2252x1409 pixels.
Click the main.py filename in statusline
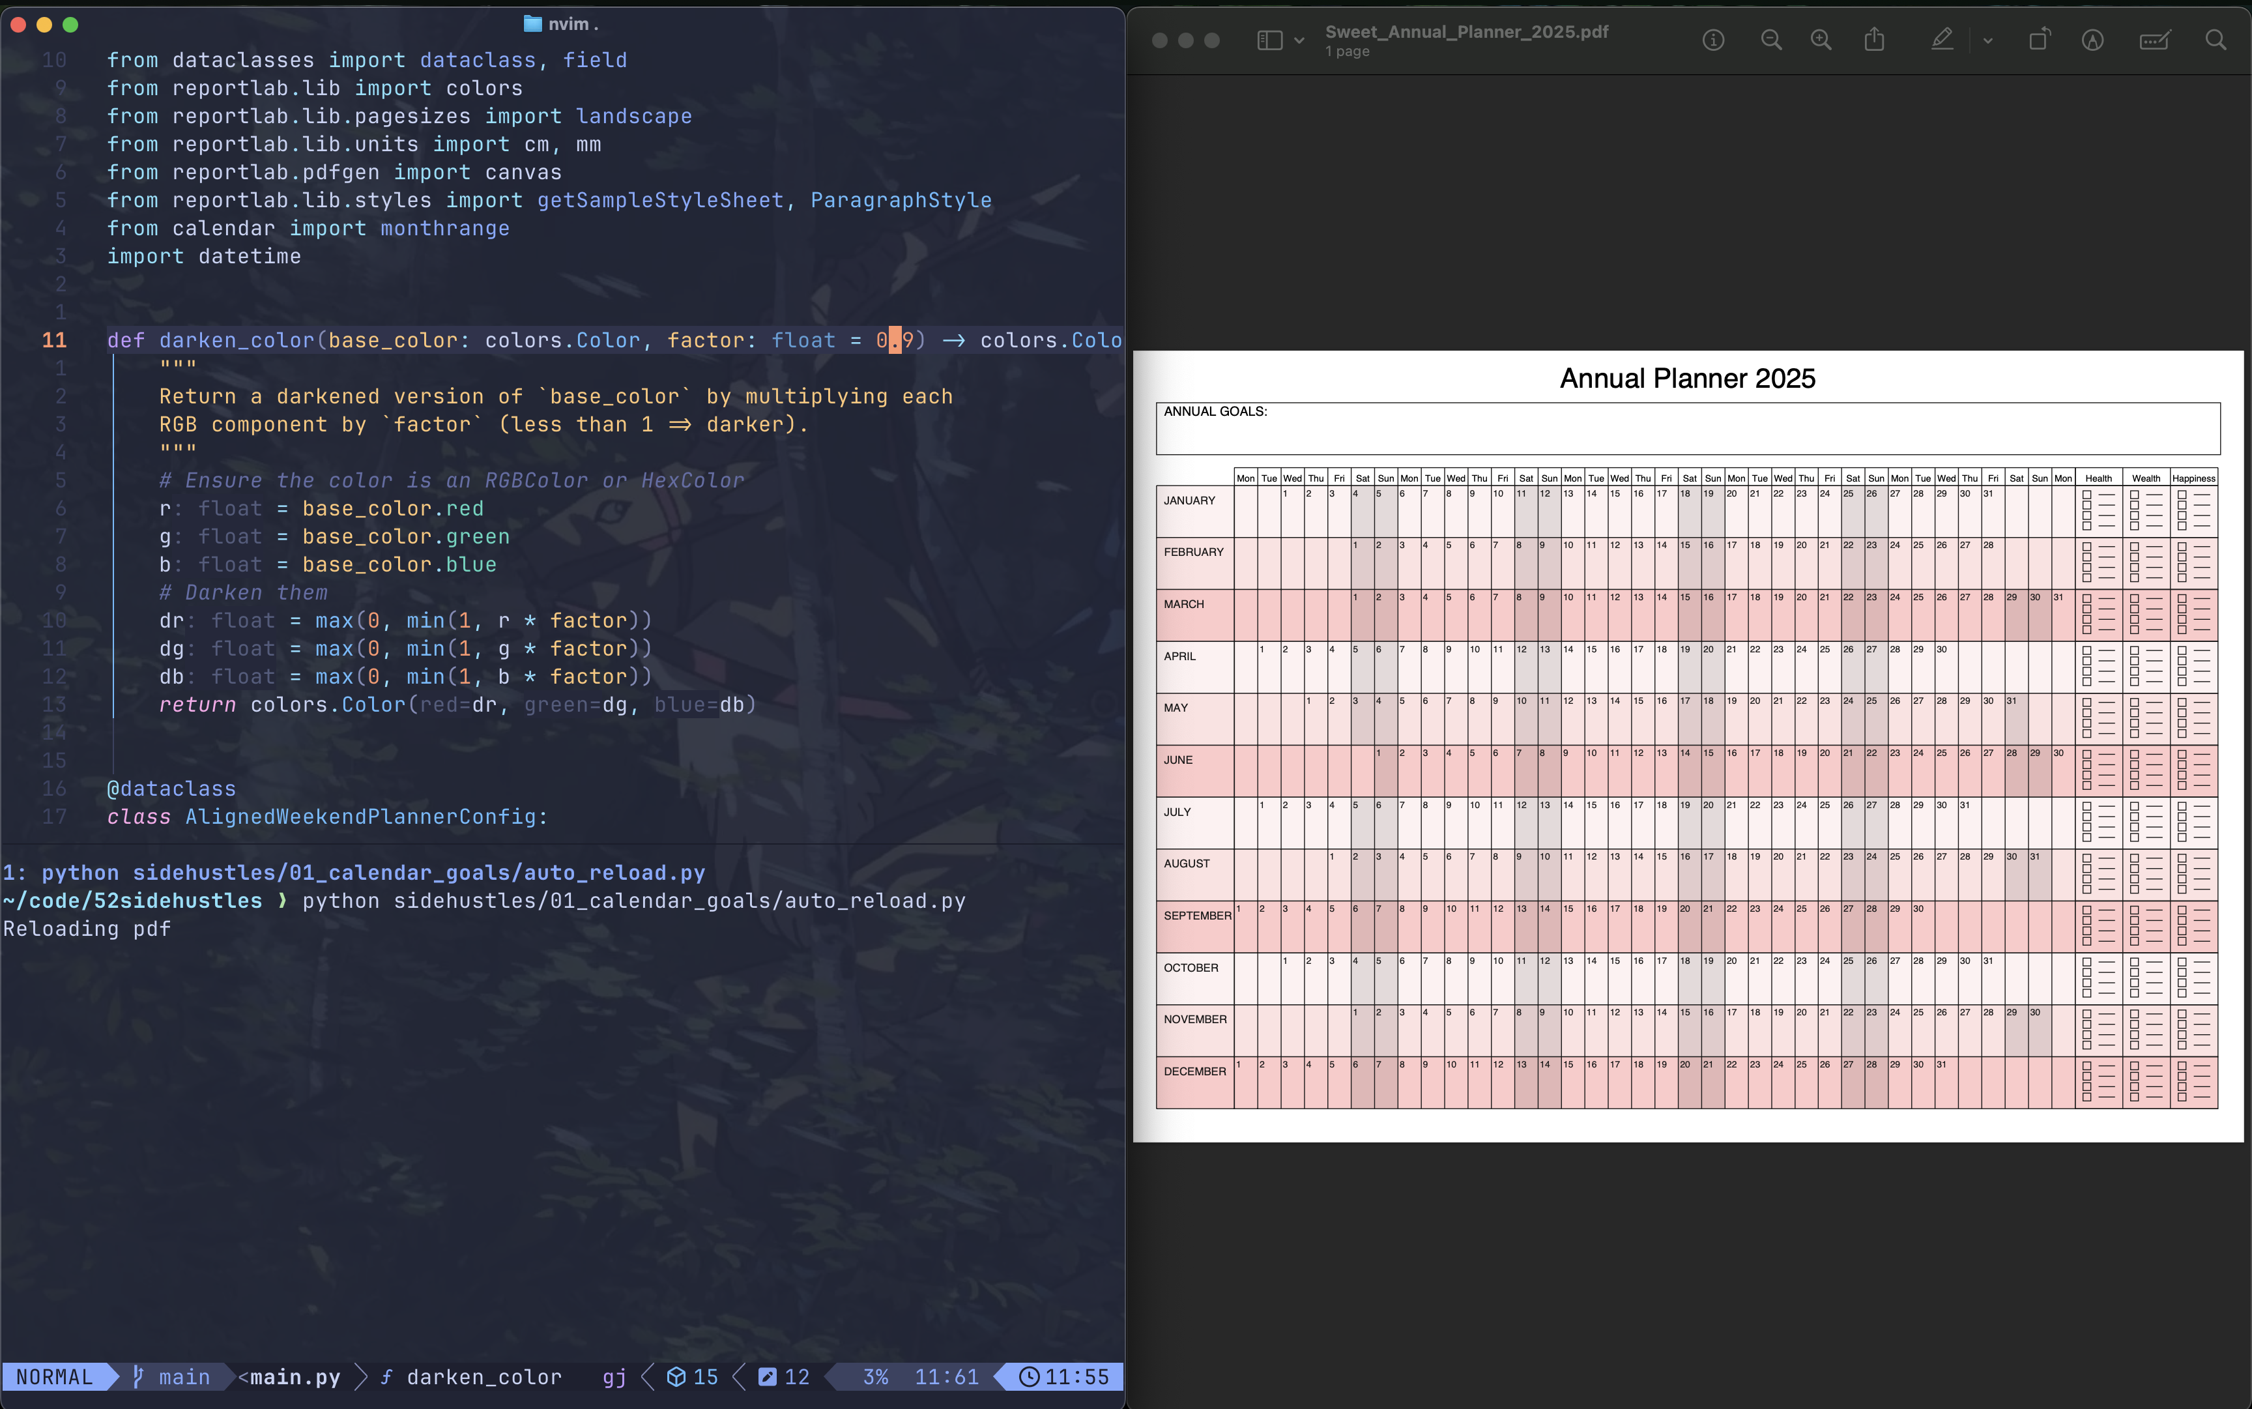(x=295, y=1376)
